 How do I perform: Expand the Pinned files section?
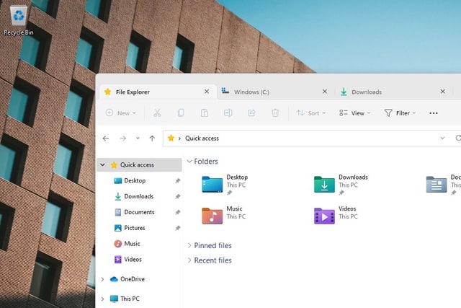pos(212,245)
